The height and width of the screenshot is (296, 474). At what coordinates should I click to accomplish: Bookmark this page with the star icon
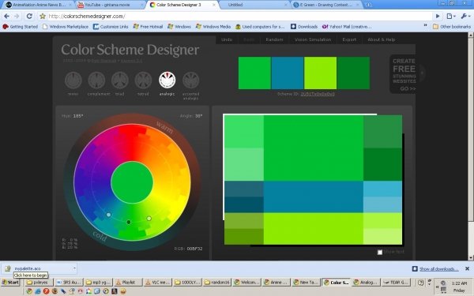click(x=43, y=16)
